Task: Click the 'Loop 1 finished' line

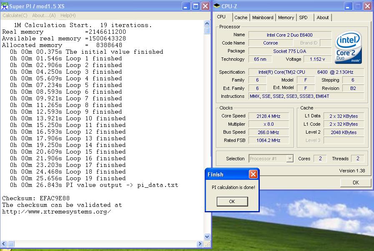Action: [66, 58]
